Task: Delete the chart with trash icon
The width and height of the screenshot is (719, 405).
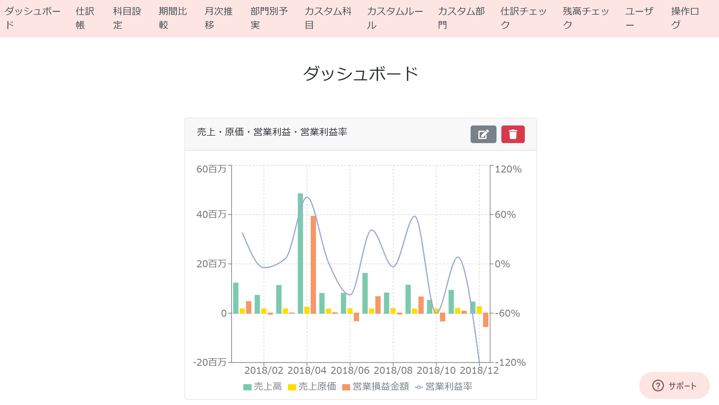Action: coord(513,134)
